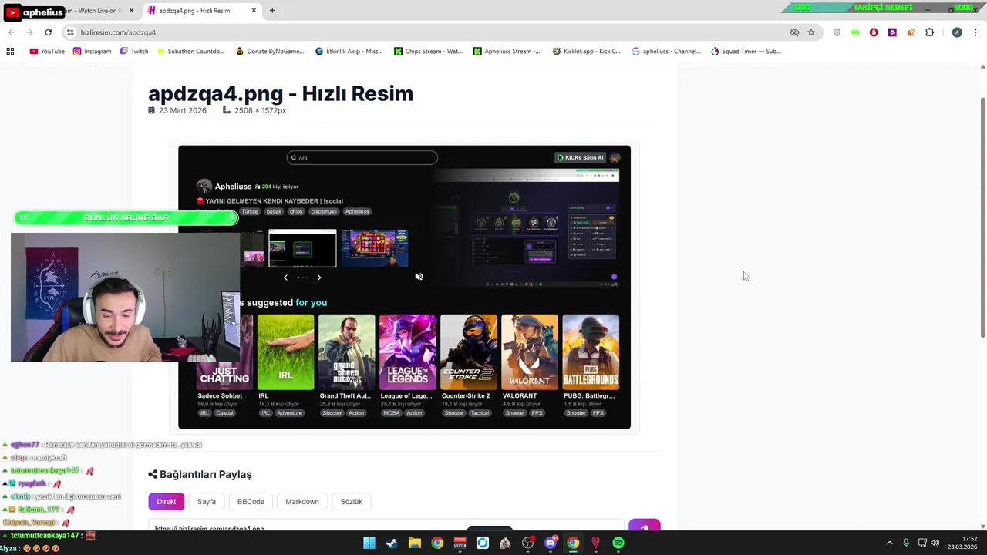This screenshot has height=555, width=987.
Task: Open the Subathon Countdown bookmark
Action: (190, 52)
